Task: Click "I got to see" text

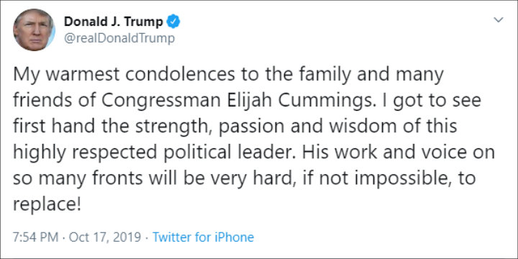Action: tap(431, 101)
